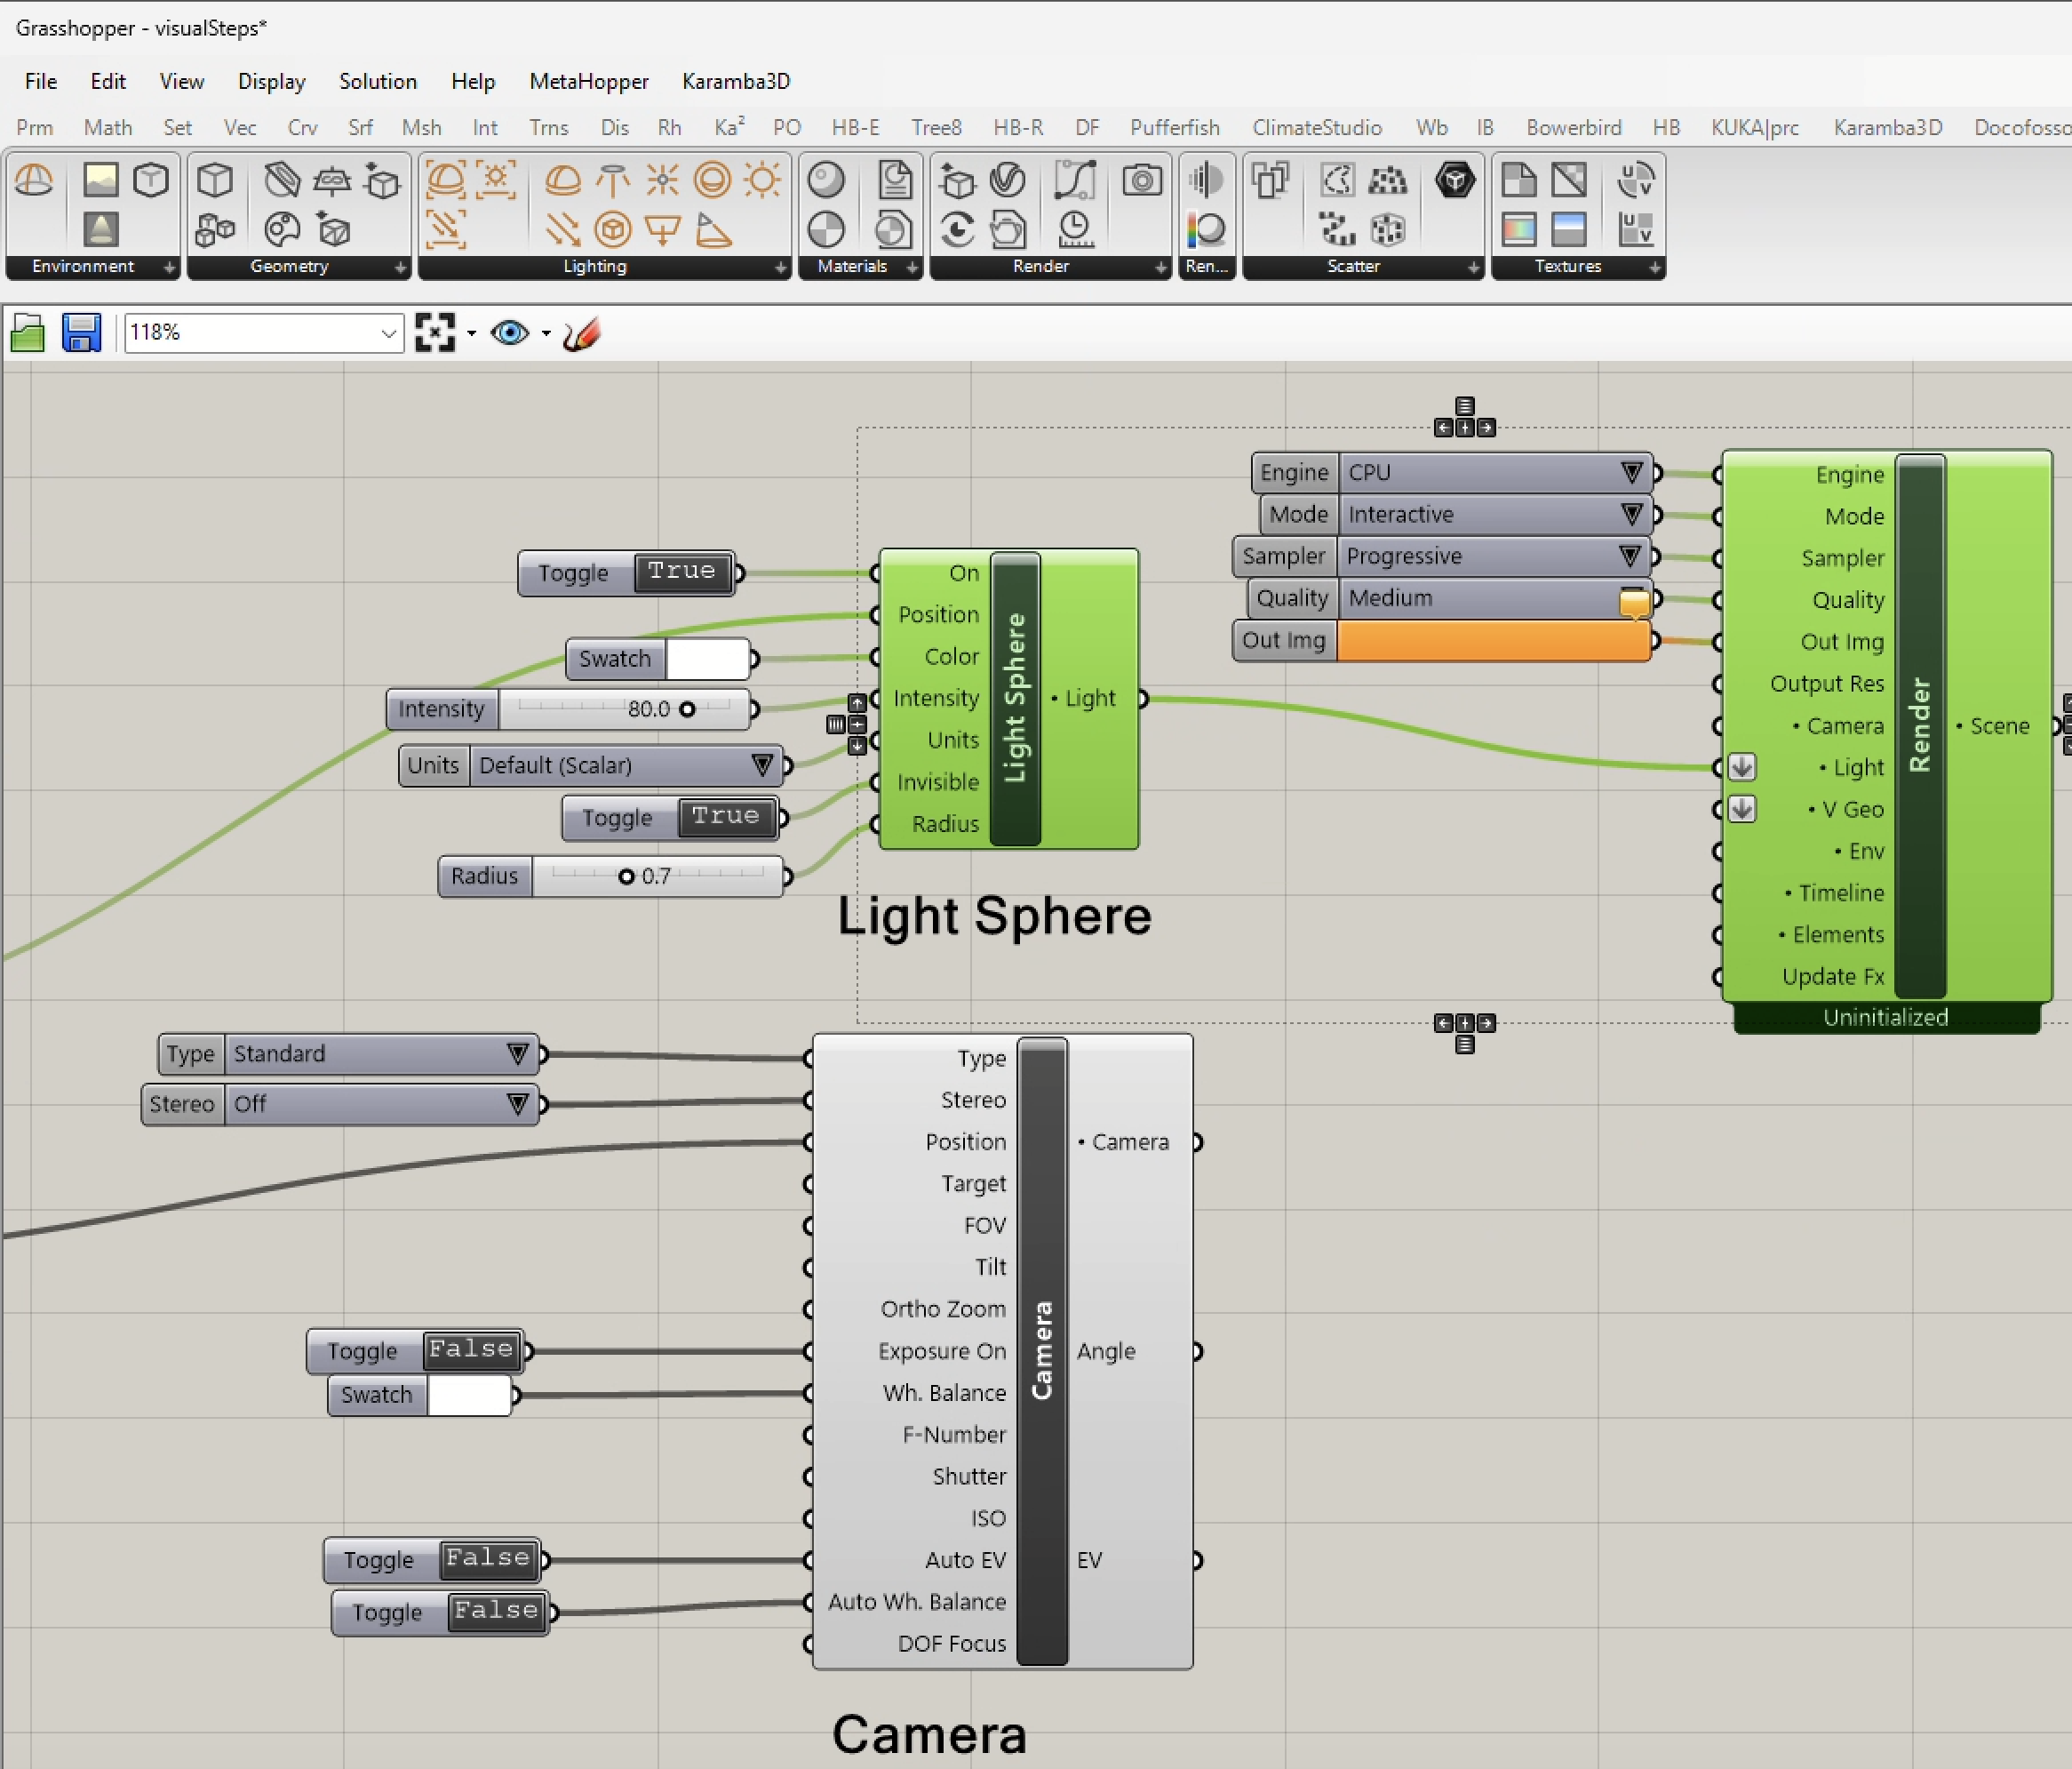The height and width of the screenshot is (1769, 2072).
Task: Click the sphere material icon in the Materials panel
Action: tap(826, 181)
